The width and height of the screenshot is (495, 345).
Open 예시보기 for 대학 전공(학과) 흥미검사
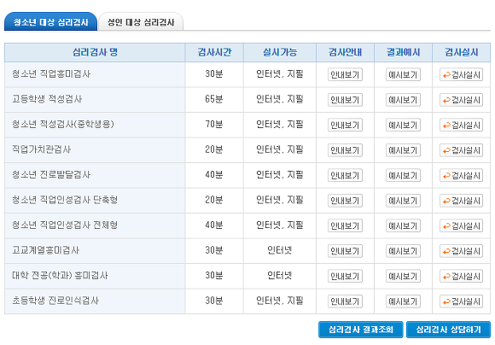tap(403, 276)
